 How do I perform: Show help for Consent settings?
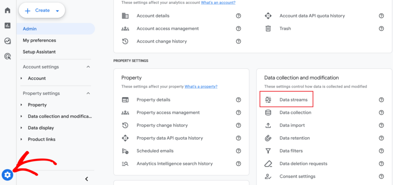[381, 177]
